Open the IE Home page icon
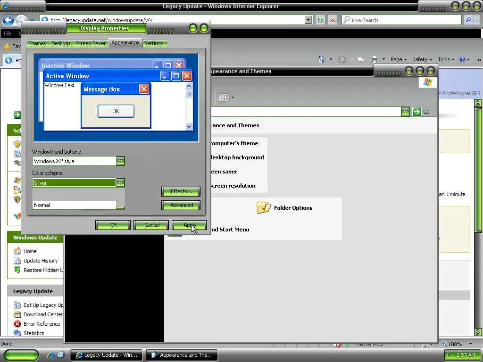 point(322,59)
